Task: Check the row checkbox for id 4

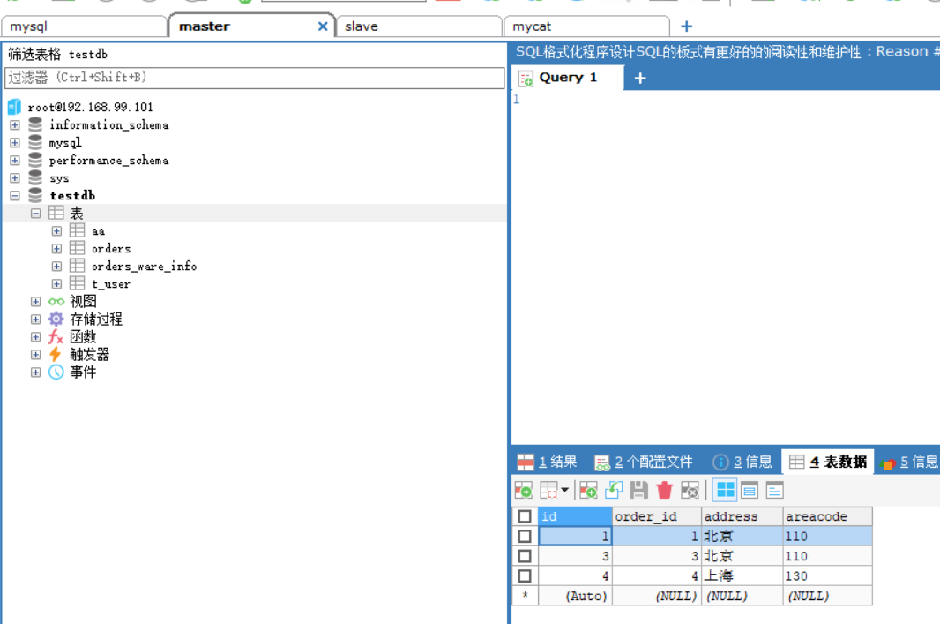Action: click(525, 576)
